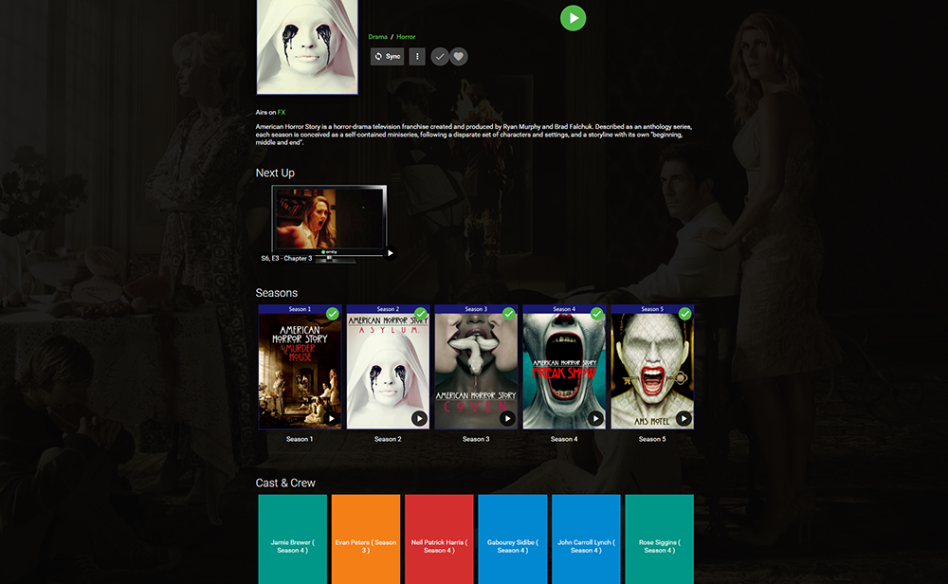Click the Season 3 caption below poster
This screenshot has height=584, width=948.
pyautogui.click(x=476, y=439)
